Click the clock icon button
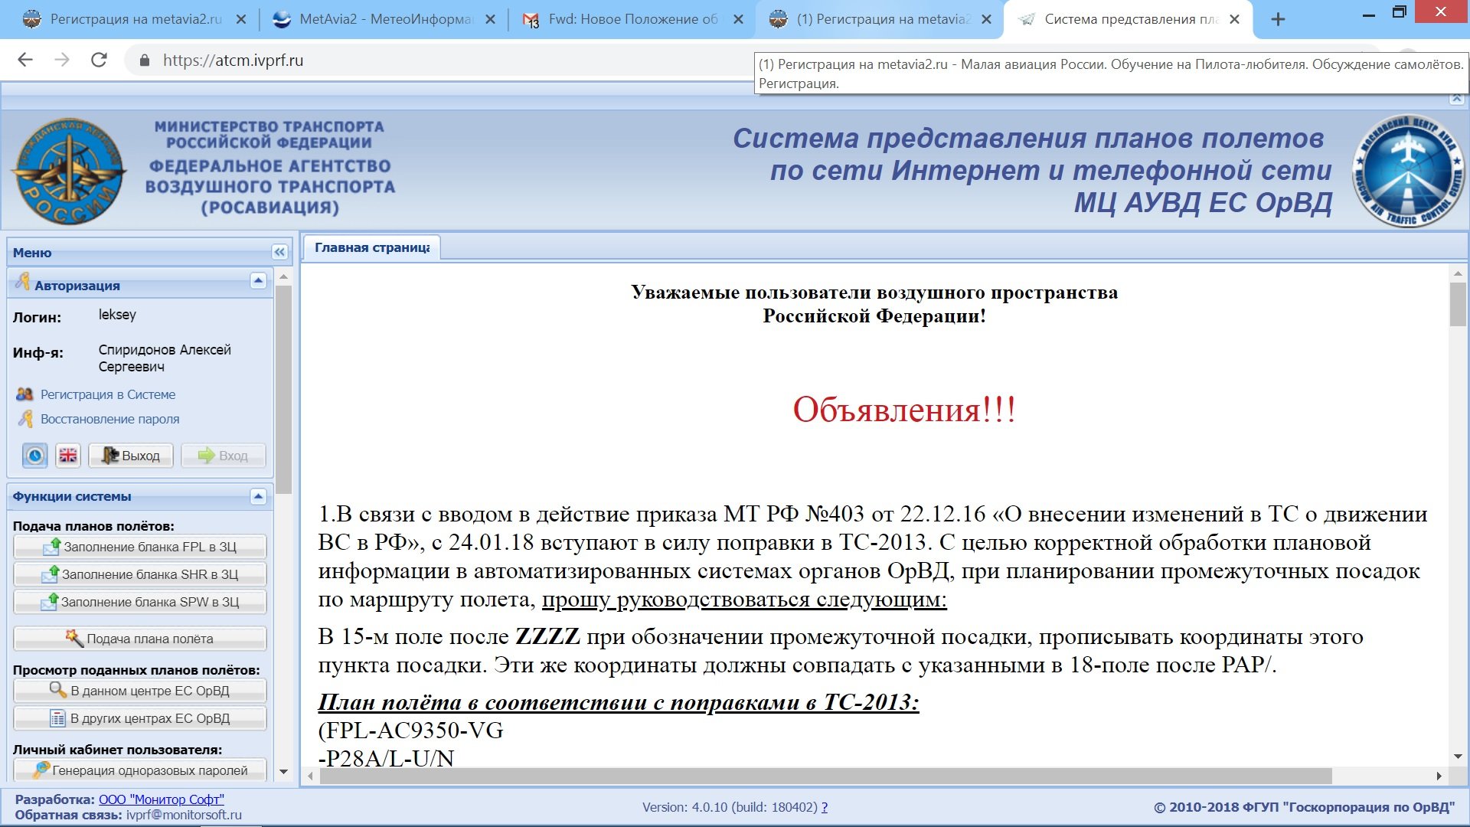Viewport: 1470px width, 827px height. point(34,456)
